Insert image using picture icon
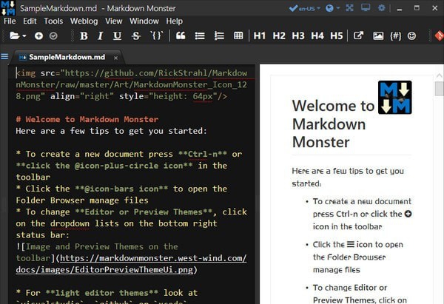The width and height of the screenshot is (444, 304). [378, 36]
